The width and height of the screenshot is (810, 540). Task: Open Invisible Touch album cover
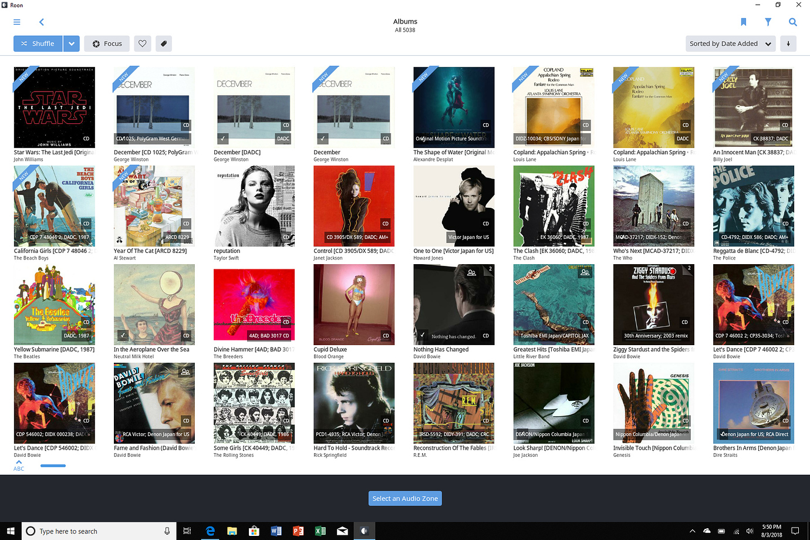[654, 403]
